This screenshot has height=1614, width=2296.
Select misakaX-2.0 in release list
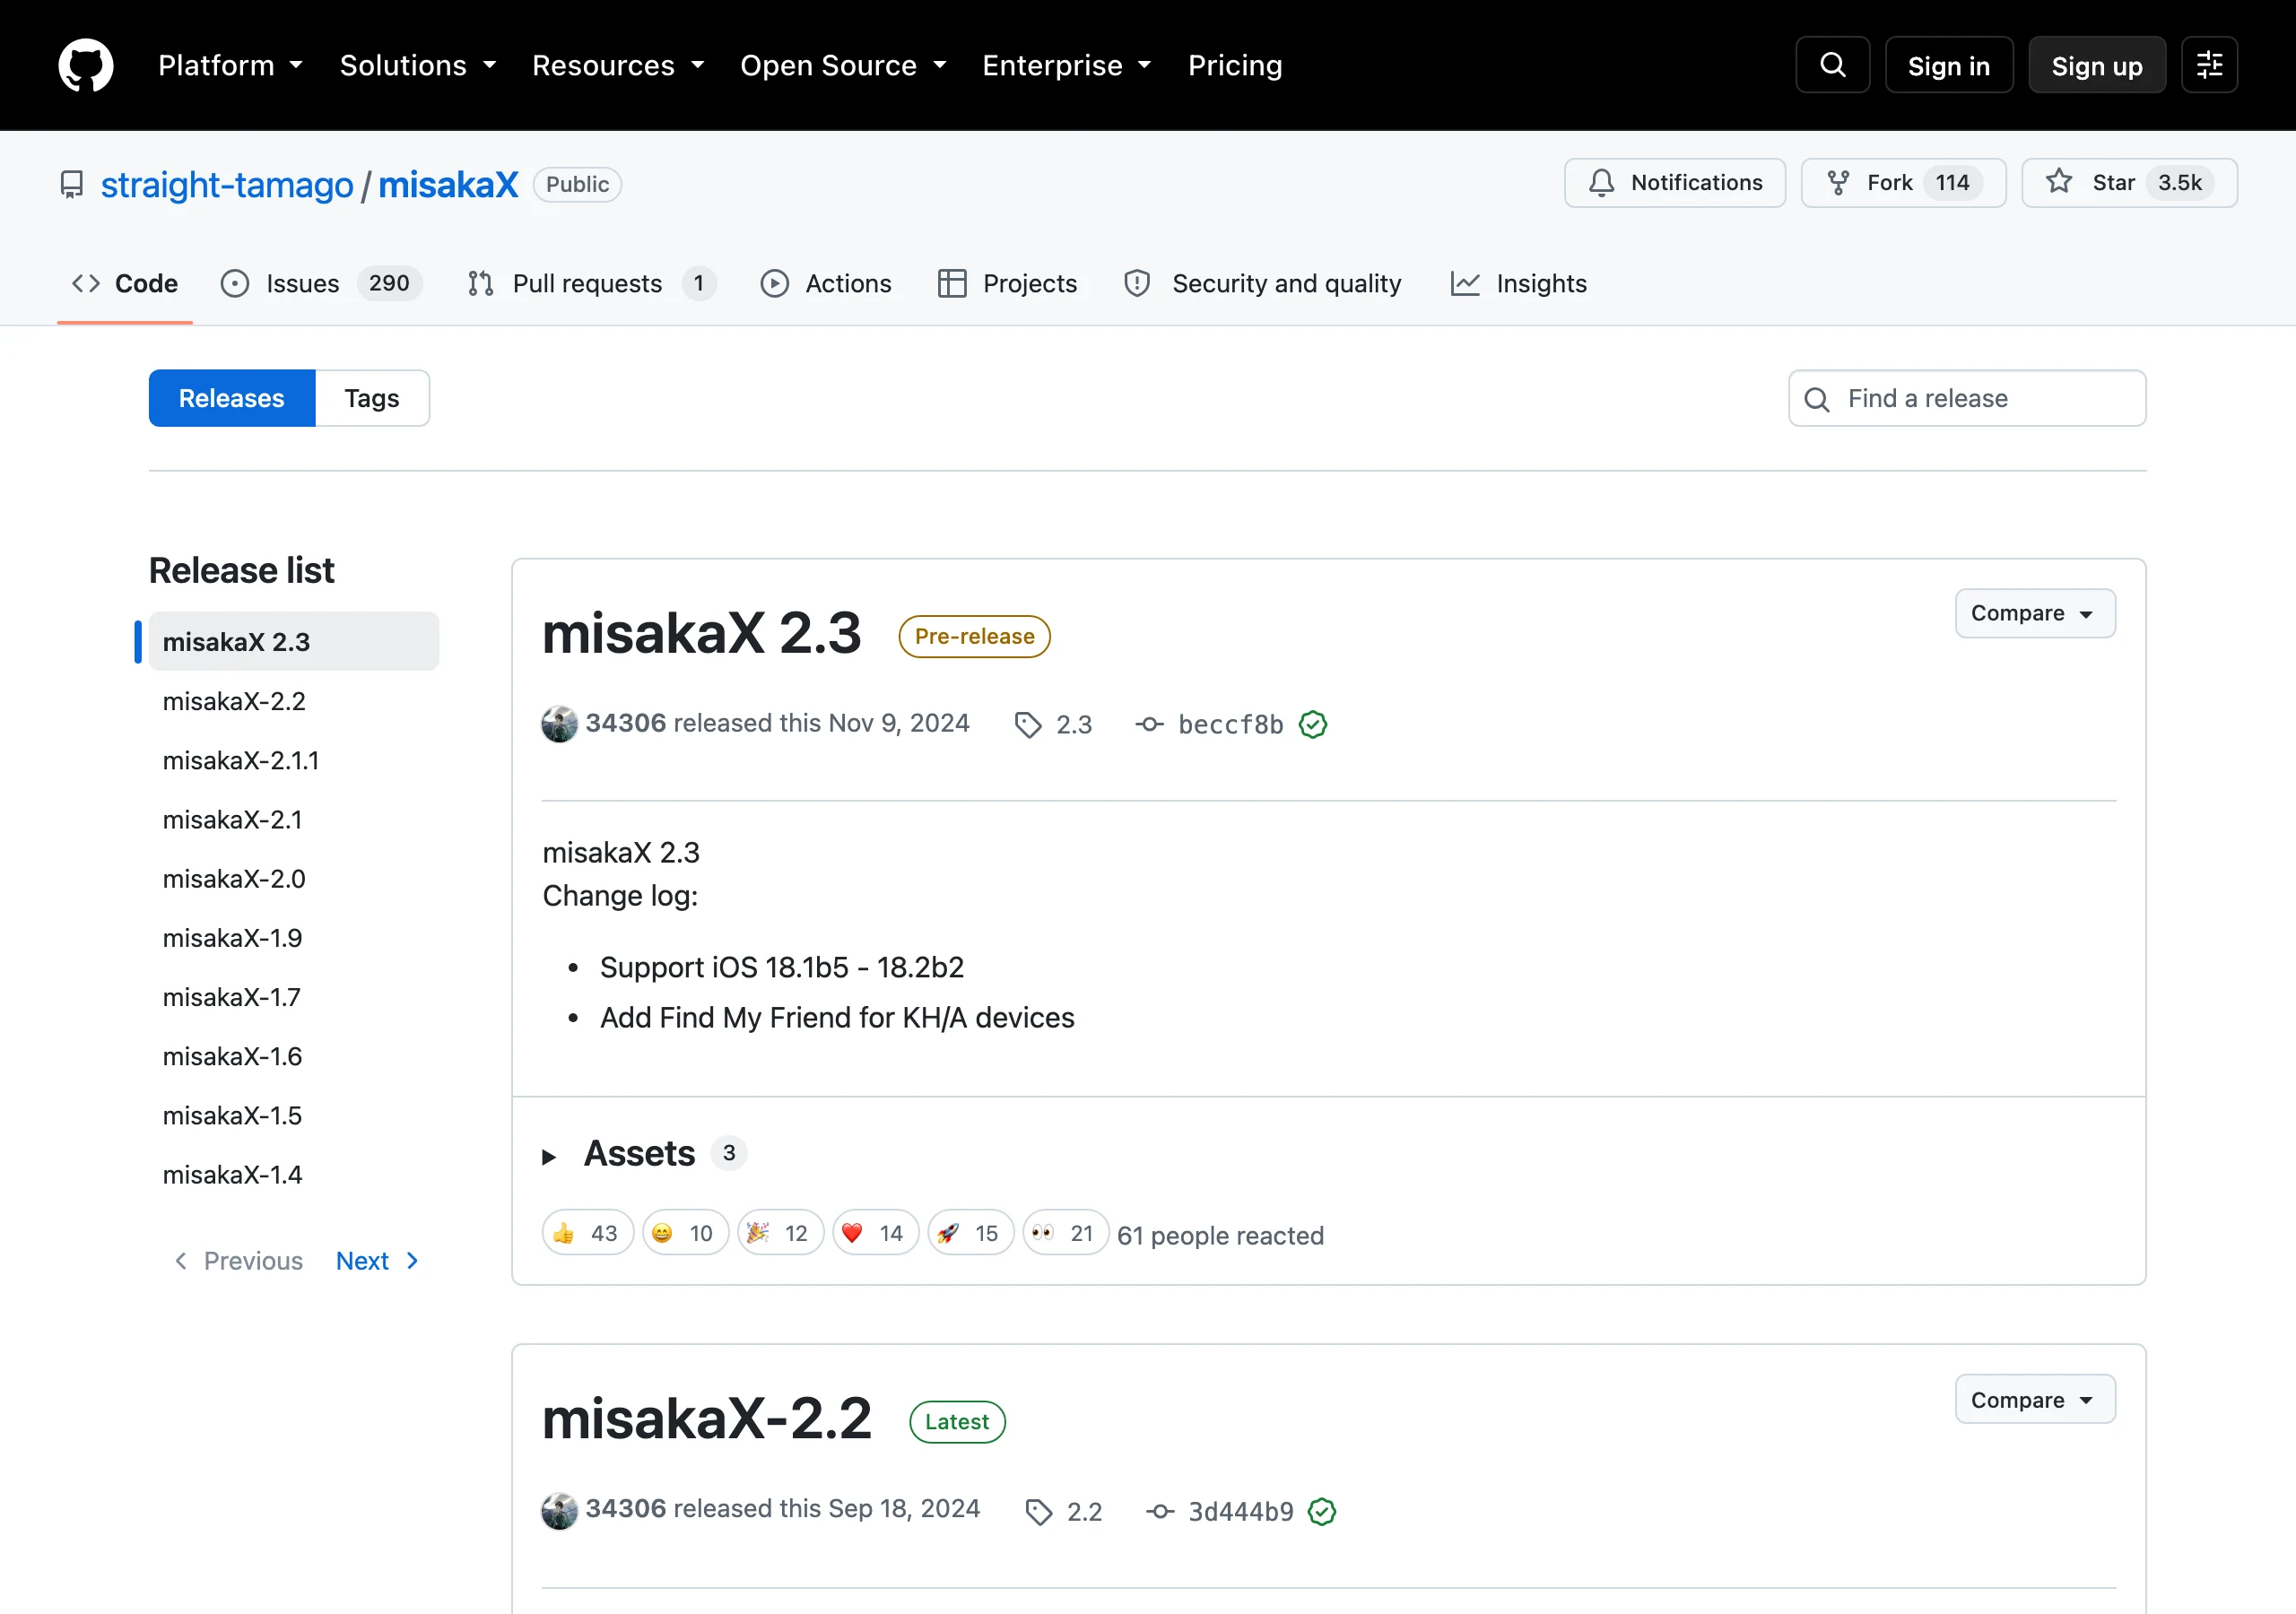pos(293,878)
